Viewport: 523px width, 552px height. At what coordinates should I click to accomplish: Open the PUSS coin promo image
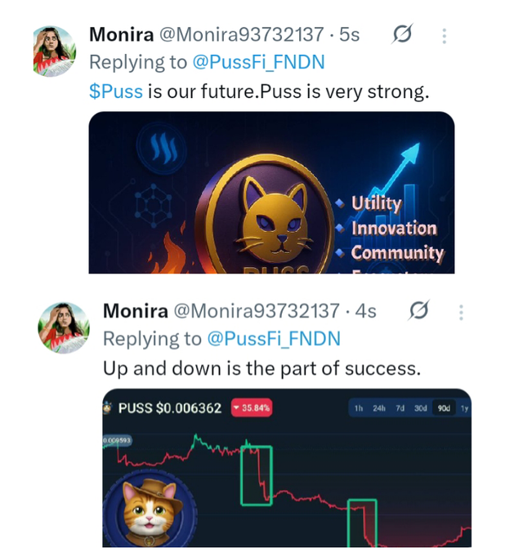pos(271,193)
